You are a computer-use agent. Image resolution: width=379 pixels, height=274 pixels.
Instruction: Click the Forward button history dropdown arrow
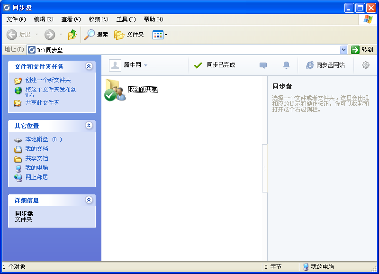[61, 35]
